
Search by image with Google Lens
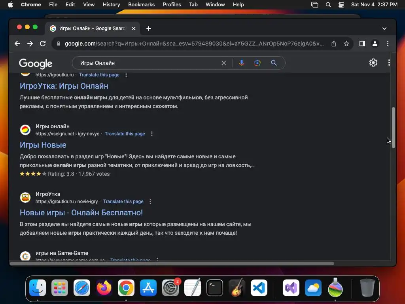[257, 63]
